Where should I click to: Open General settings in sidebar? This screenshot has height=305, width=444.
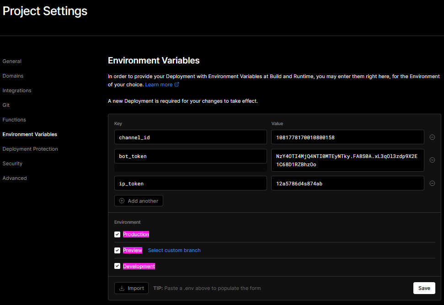[12, 61]
